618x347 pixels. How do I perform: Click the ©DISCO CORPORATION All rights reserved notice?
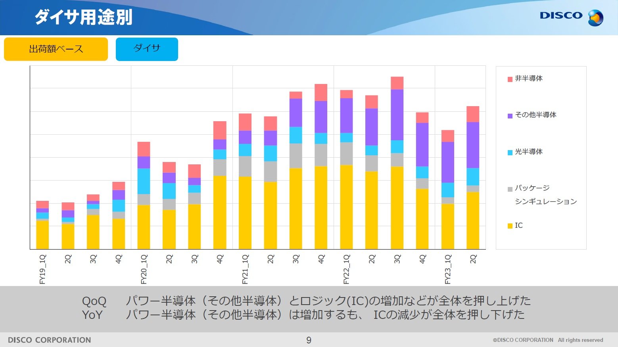coord(548,340)
